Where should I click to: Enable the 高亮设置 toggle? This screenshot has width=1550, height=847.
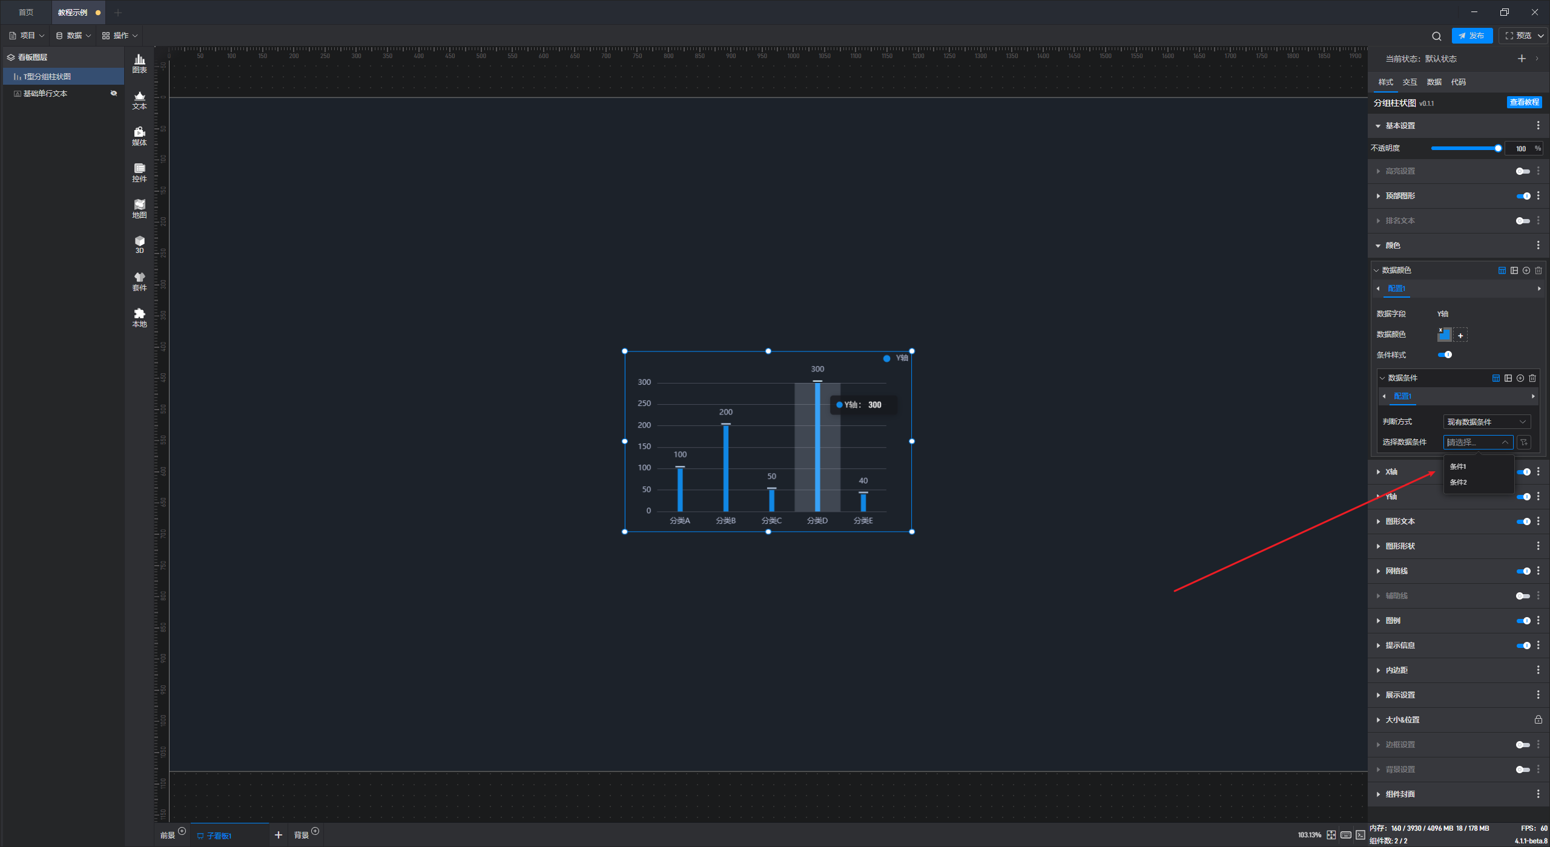[x=1522, y=171]
